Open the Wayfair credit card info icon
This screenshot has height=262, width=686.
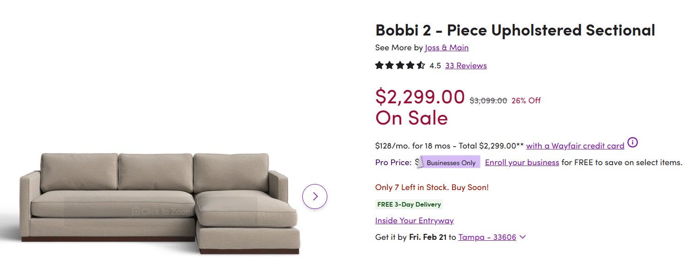pyautogui.click(x=632, y=143)
